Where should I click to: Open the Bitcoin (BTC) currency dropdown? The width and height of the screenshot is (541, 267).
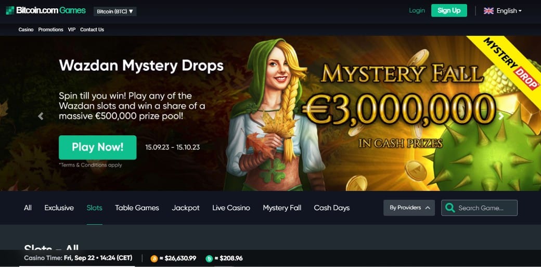tap(115, 11)
